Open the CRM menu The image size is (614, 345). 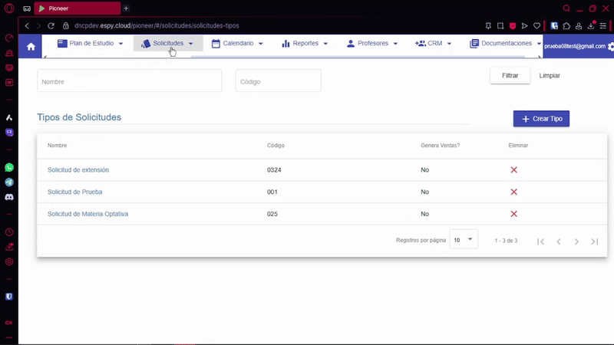point(433,44)
